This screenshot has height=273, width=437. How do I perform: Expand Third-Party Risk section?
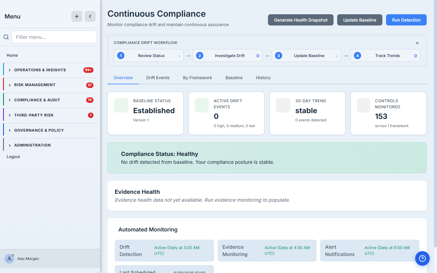(x=50, y=115)
